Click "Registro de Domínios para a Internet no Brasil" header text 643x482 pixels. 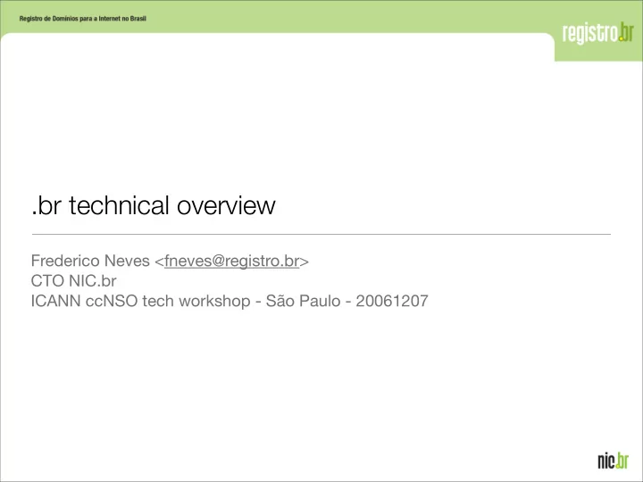(83, 19)
